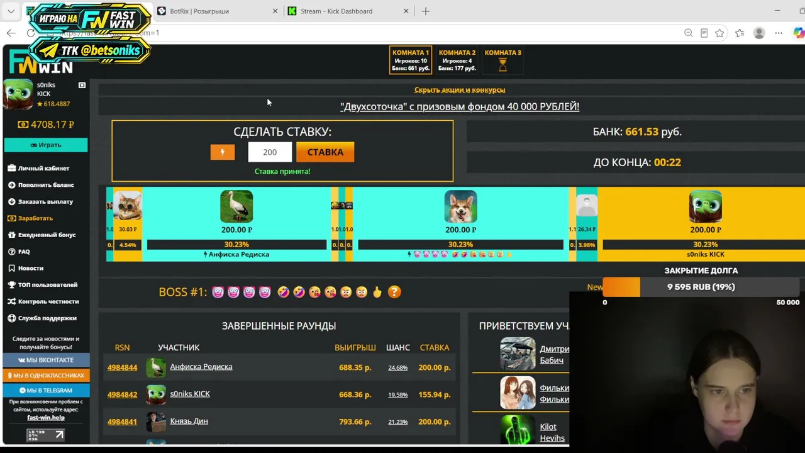
Task: Open Ежедневный бонус menu item
Action: coord(47,235)
